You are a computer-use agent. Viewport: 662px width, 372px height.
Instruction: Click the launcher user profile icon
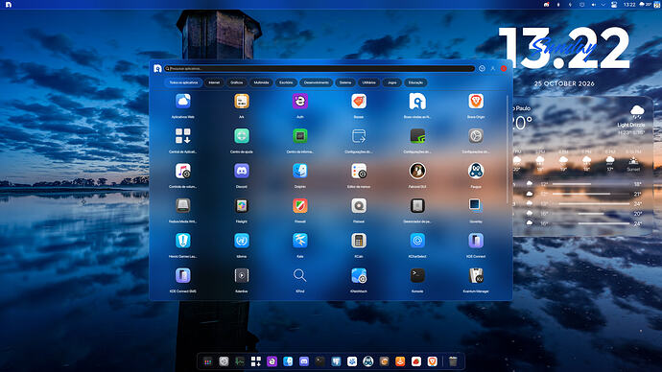tap(493, 68)
